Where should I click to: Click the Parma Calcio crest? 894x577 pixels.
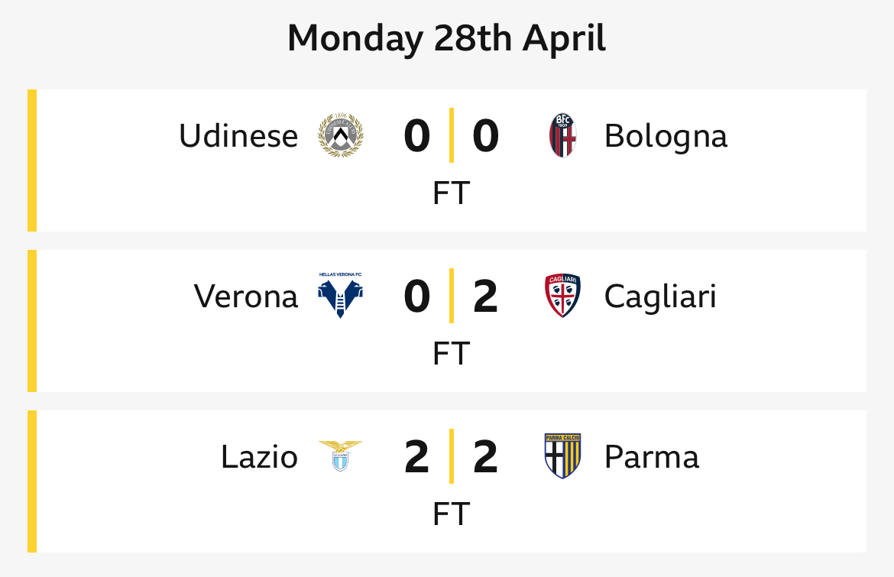562,455
